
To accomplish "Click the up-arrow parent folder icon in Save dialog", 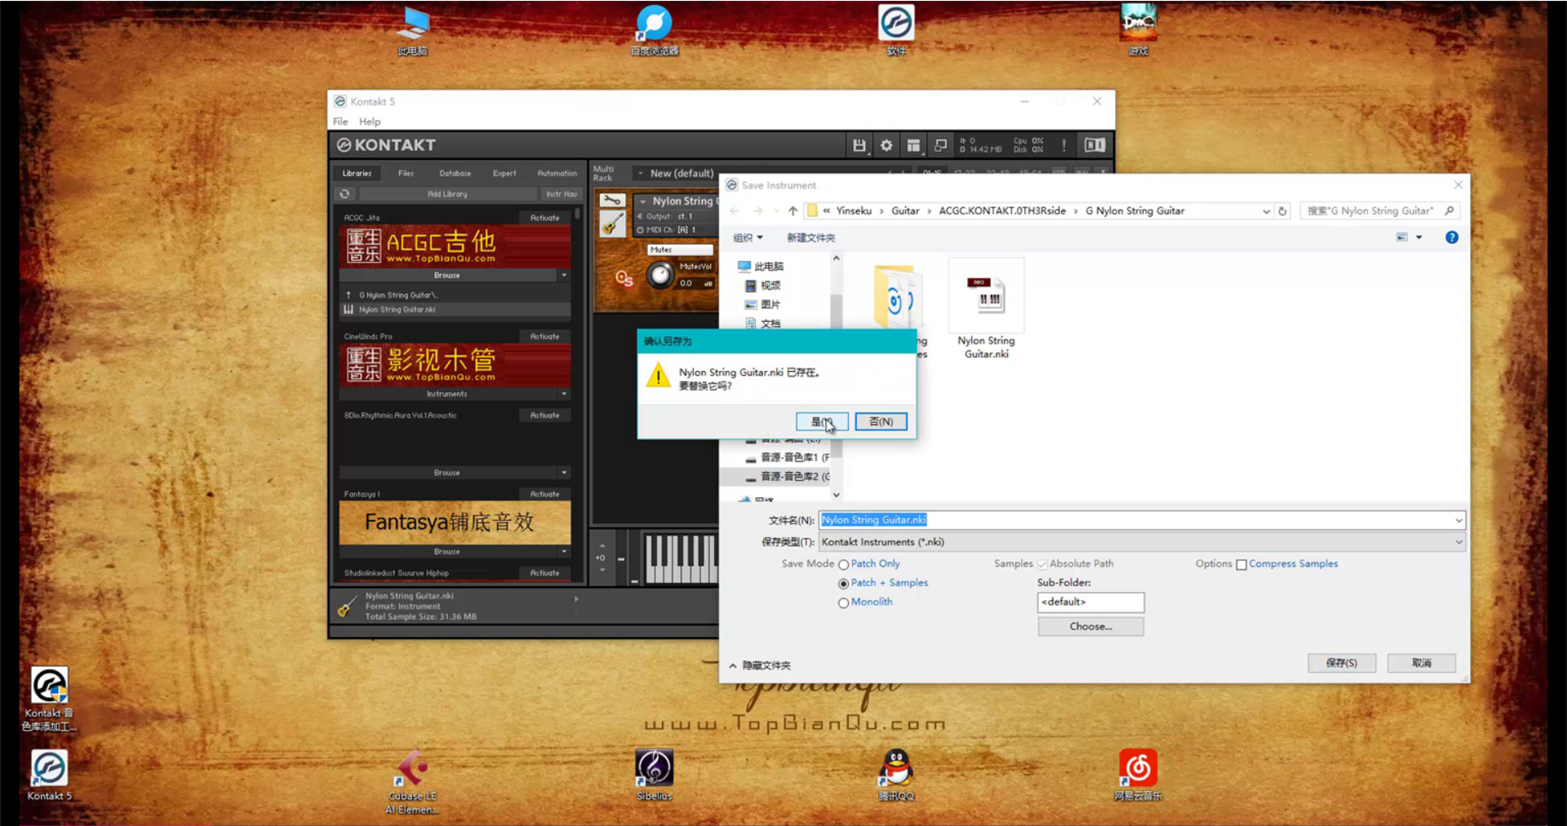I will 792,211.
